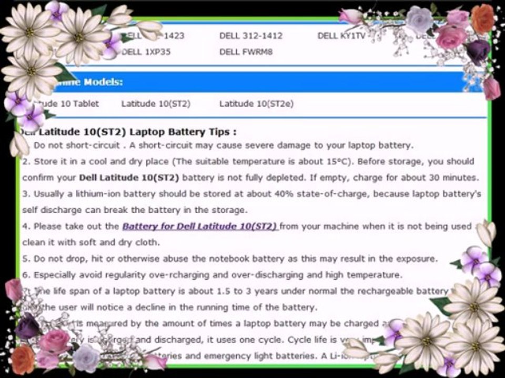Select the Latitude 10(ST2) model entry
This screenshot has height=378, width=505.
pyautogui.click(x=156, y=103)
